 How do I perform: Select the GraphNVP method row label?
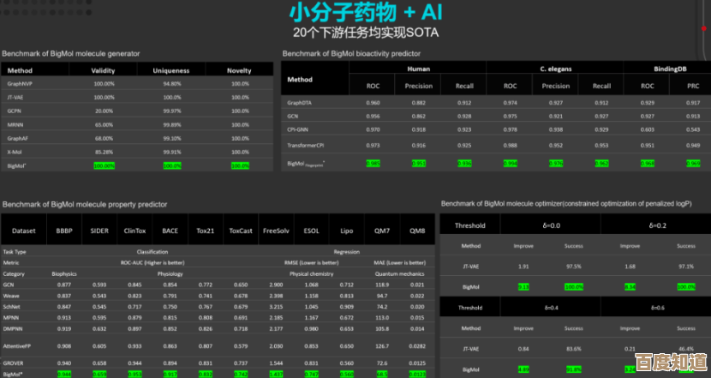pyautogui.click(x=21, y=84)
